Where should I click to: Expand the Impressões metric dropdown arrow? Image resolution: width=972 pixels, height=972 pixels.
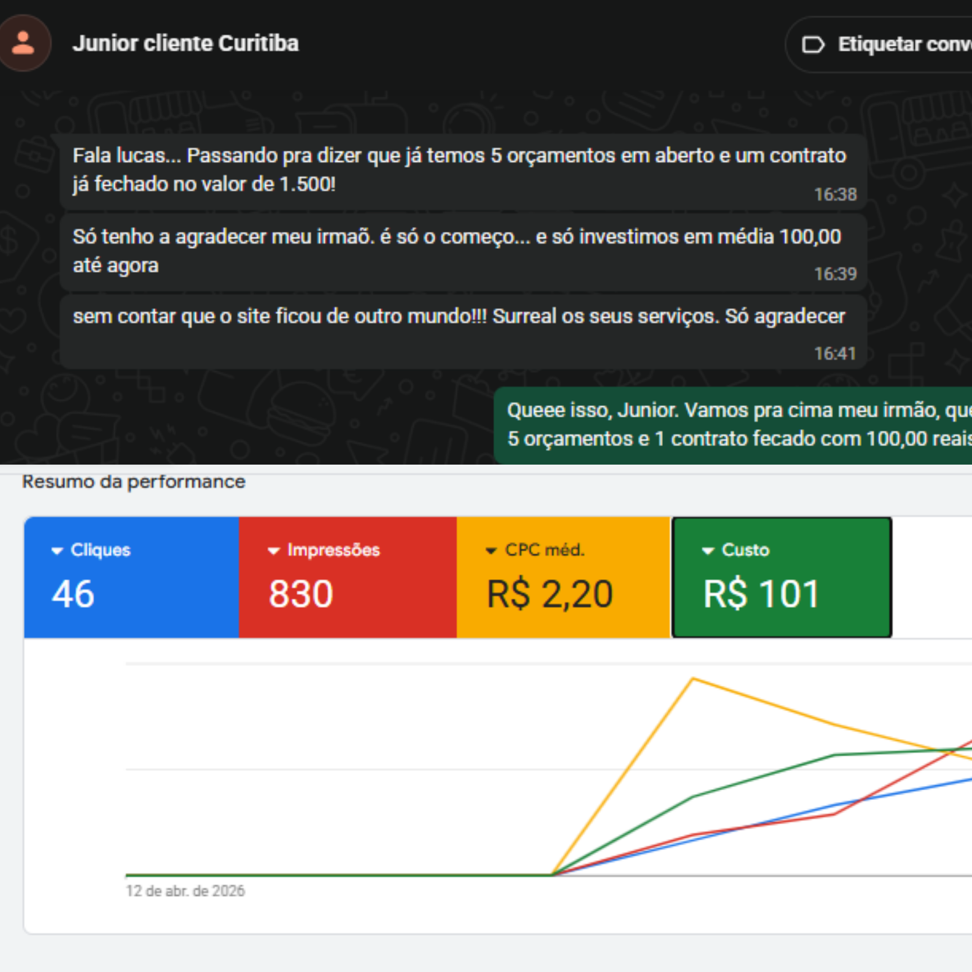tap(273, 551)
